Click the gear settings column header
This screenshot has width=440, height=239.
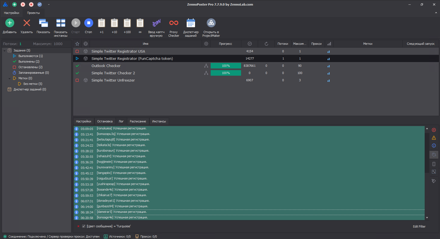(206, 44)
